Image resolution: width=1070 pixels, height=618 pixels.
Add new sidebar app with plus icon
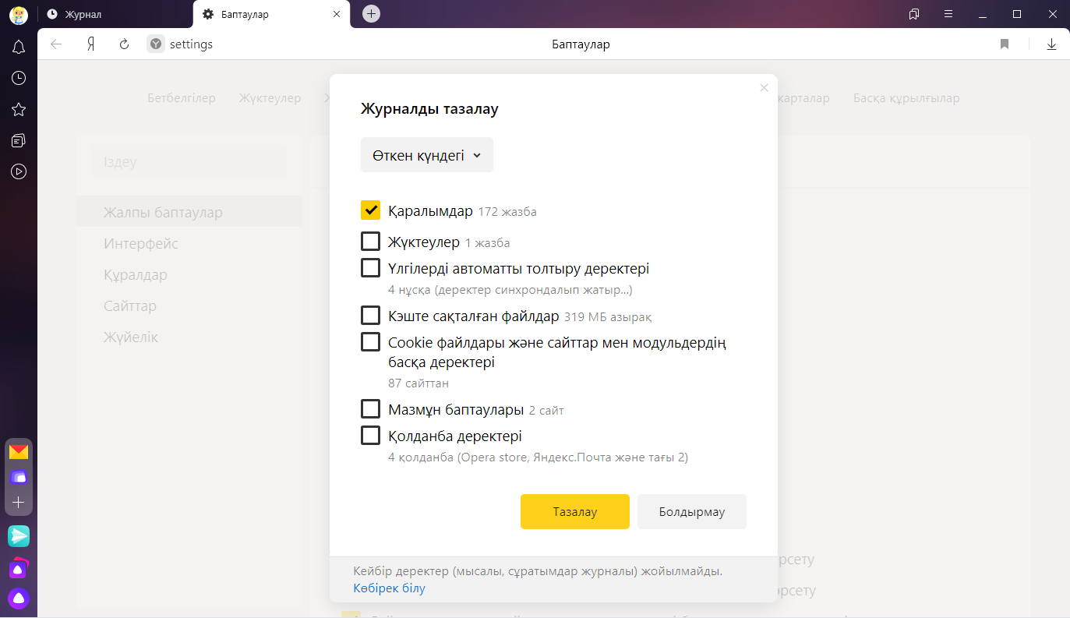point(19,503)
